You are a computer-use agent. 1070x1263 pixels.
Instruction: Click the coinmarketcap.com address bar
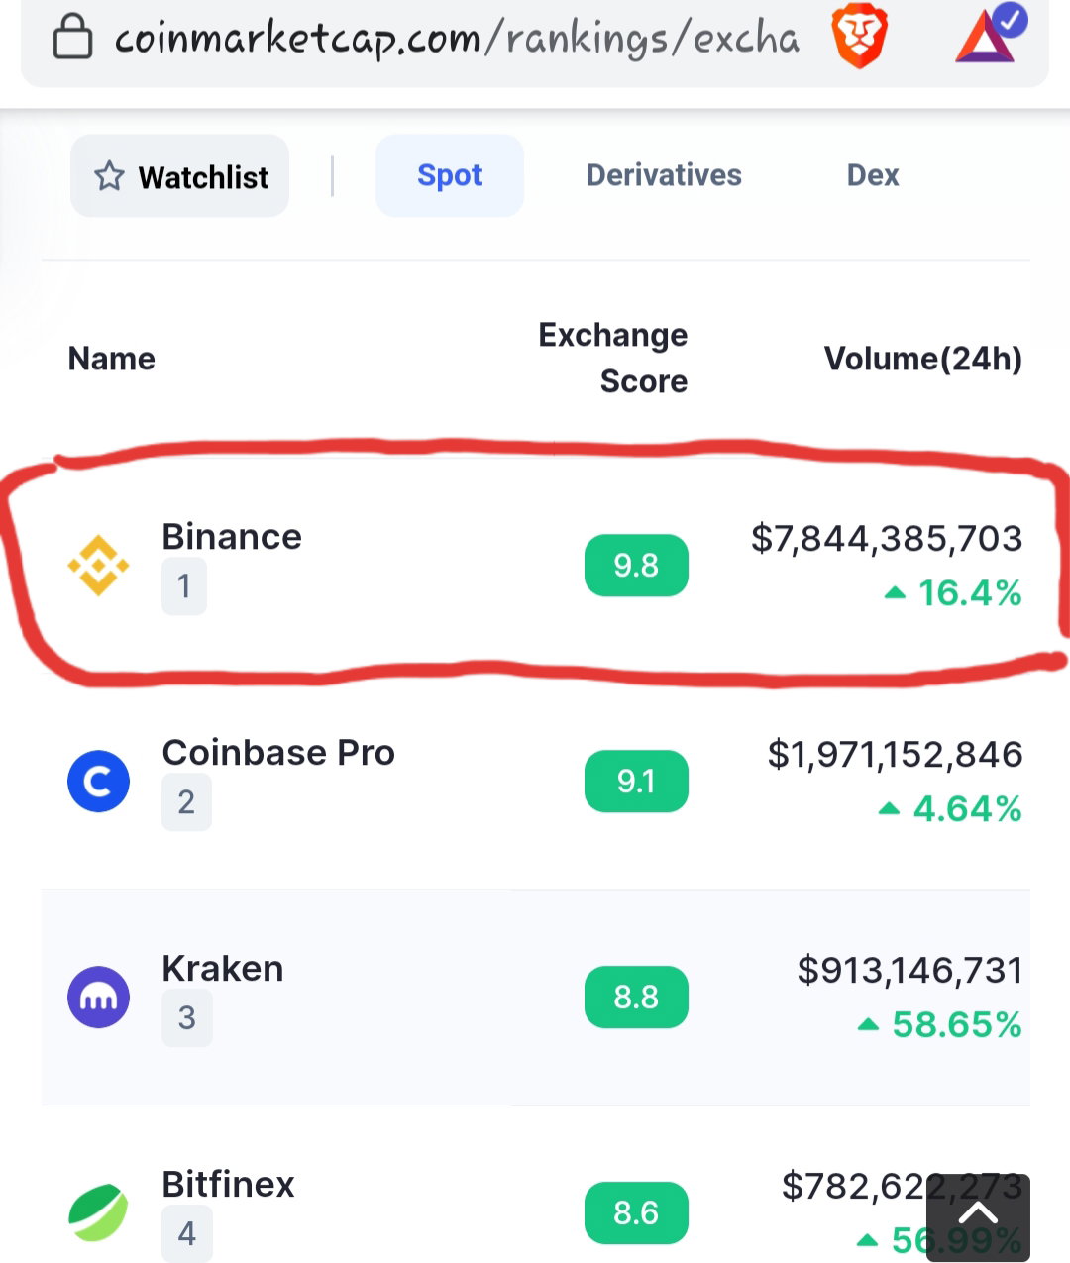click(456, 38)
